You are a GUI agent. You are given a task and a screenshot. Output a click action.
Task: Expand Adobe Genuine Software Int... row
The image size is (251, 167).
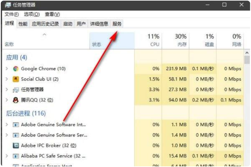coord(7,124)
